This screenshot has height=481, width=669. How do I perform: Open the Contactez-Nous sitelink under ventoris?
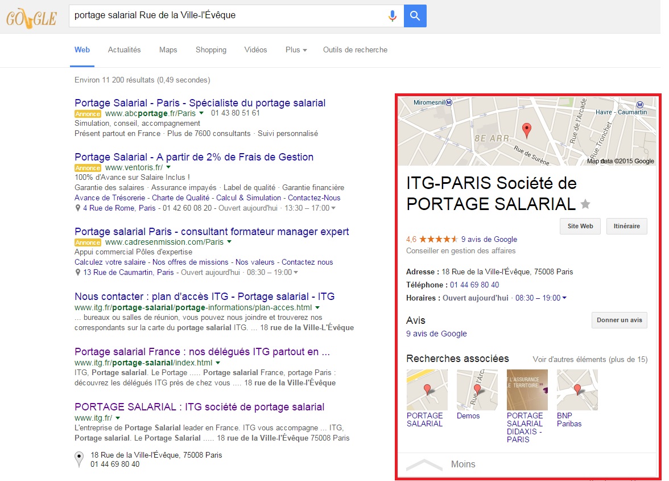[x=314, y=198]
